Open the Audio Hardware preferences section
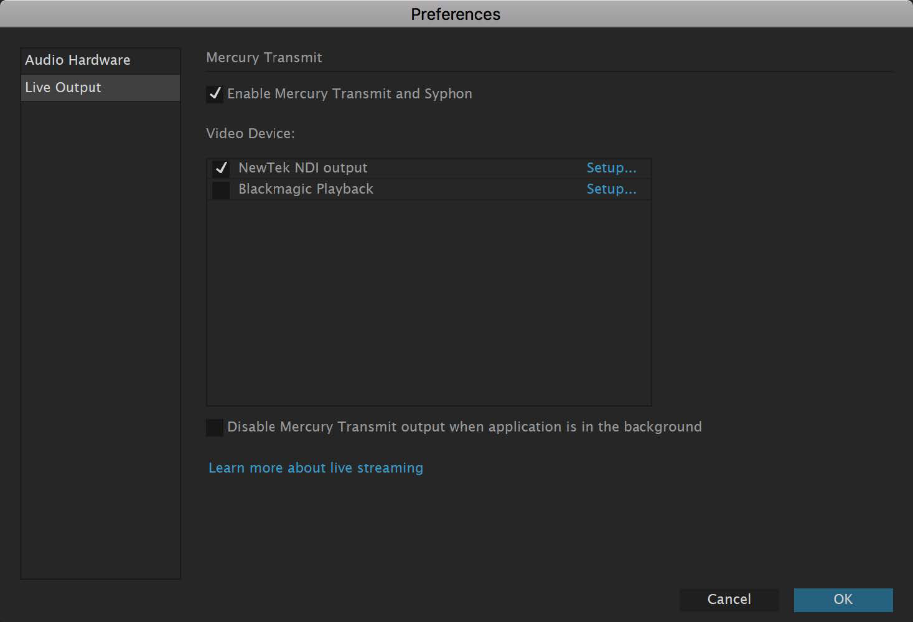The width and height of the screenshot is (913, 622). (78, 60)
